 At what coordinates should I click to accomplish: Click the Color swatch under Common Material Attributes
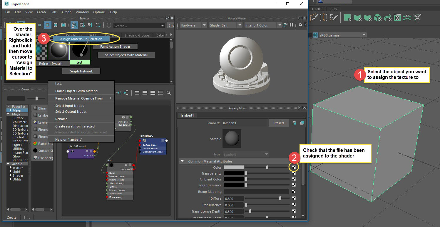pos(233,167)
